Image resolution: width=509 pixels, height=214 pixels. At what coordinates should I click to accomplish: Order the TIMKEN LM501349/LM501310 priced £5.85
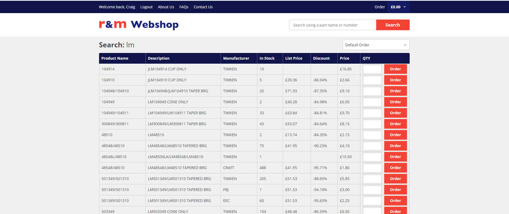coord(395,179)
